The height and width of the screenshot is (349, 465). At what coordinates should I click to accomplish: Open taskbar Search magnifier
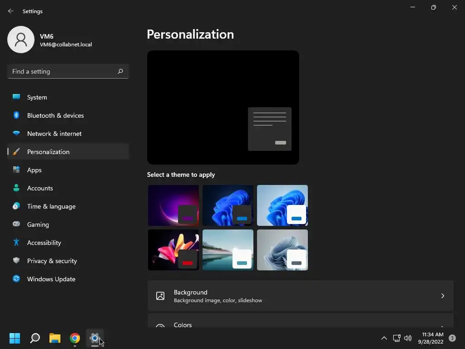35,338
